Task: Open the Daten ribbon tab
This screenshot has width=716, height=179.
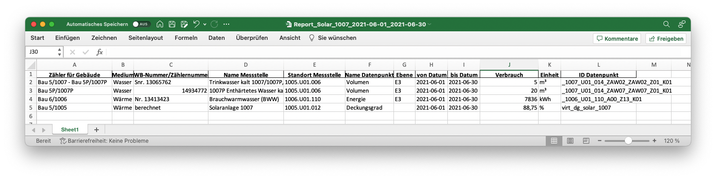Action: coord(217,38)
